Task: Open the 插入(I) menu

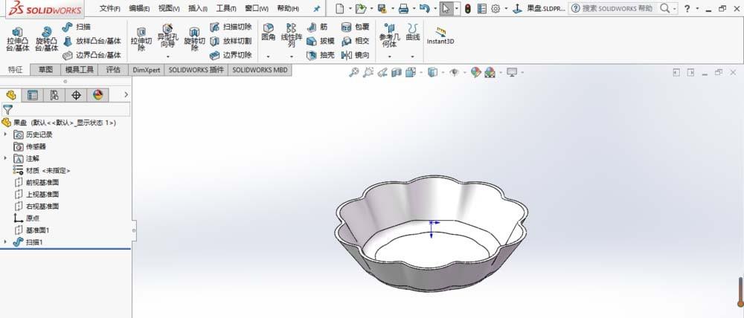Action: pyautogui.click(x=198, y=8)
